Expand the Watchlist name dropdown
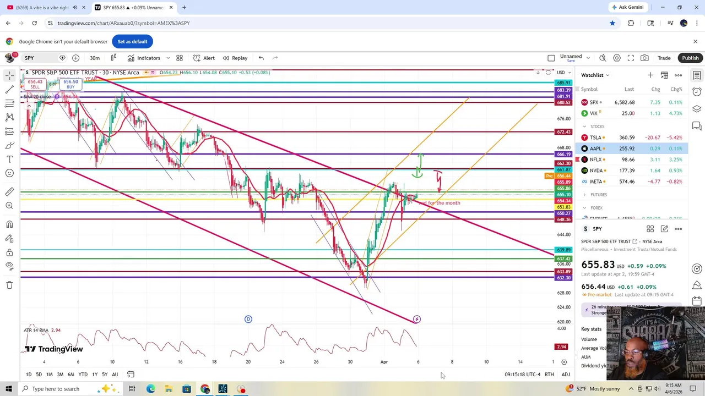The height and width of the screenshot is (396, 705). tap(595, 75)
